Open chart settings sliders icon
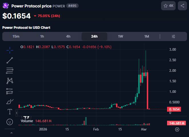Screen dimensions: 189x137 [x=173, y=36]
